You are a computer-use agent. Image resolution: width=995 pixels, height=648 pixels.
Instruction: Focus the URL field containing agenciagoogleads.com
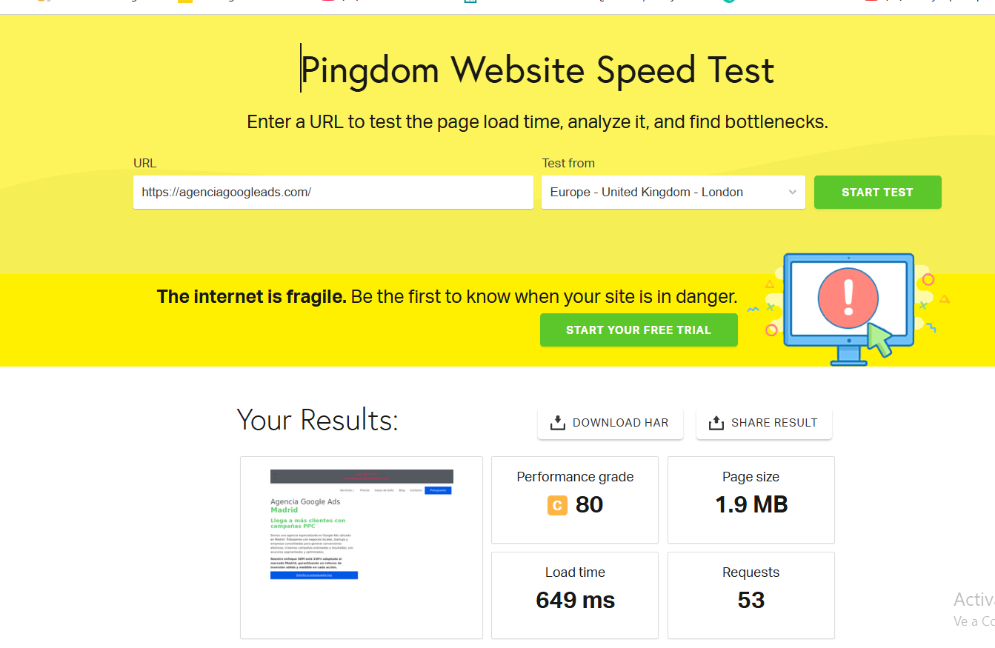coord(333,193)
